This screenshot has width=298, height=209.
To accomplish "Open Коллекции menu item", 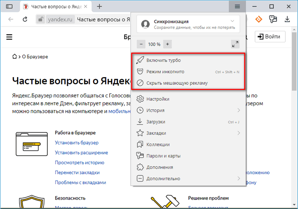I will (x=188, y=144).
